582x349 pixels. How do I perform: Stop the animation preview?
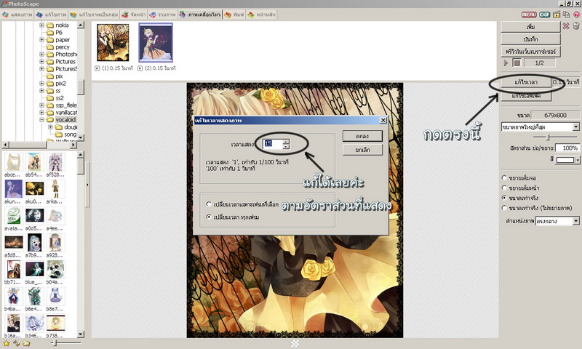517,63
